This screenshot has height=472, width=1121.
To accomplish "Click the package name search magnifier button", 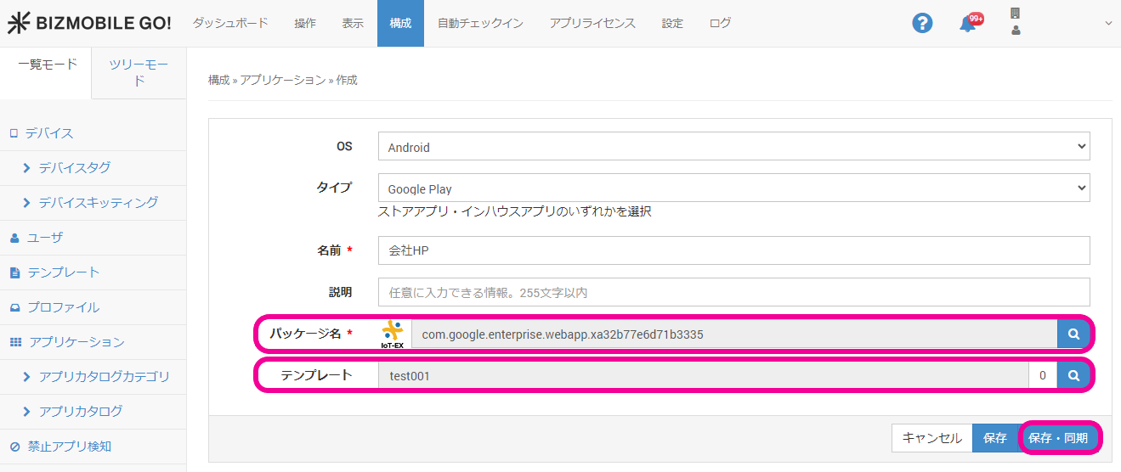I will [1073, 334].
